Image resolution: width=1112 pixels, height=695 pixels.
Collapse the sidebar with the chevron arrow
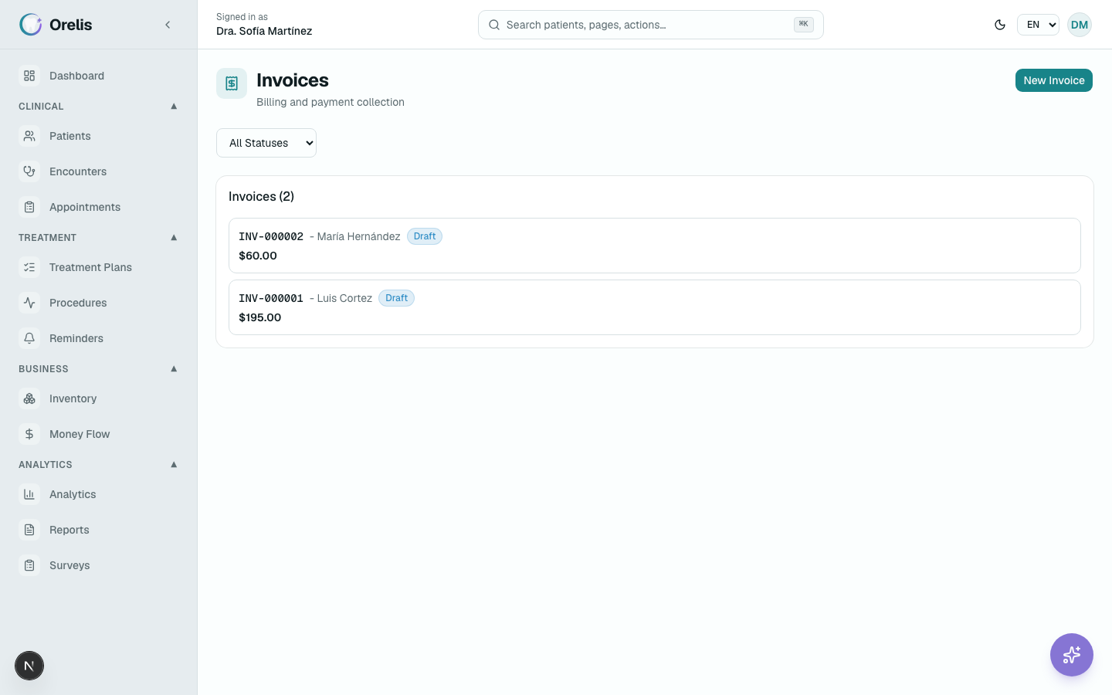(x=168, y=25)
